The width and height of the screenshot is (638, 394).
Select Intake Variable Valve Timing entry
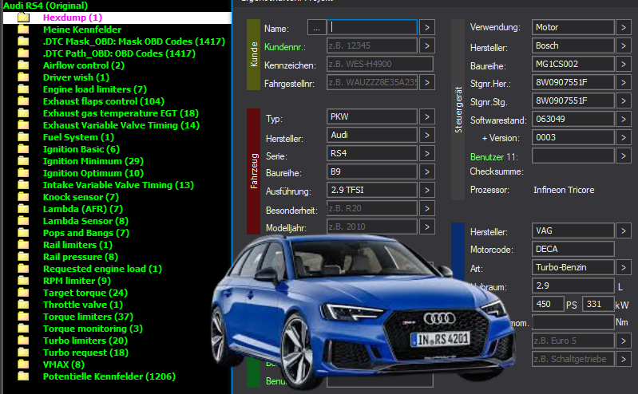click(118, 185)
